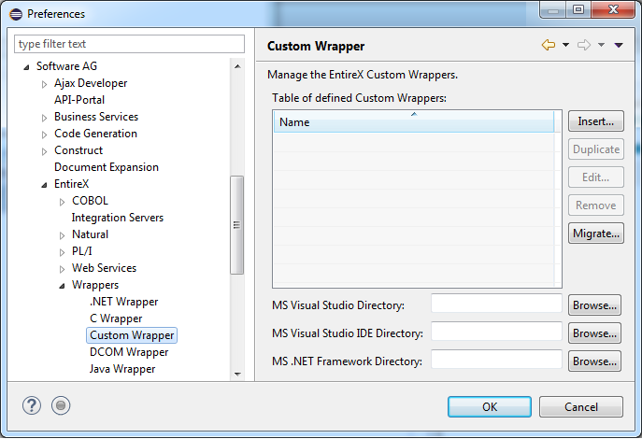
Task: Click the MS Visual Studio Directory field
Action: coord(496,304)
